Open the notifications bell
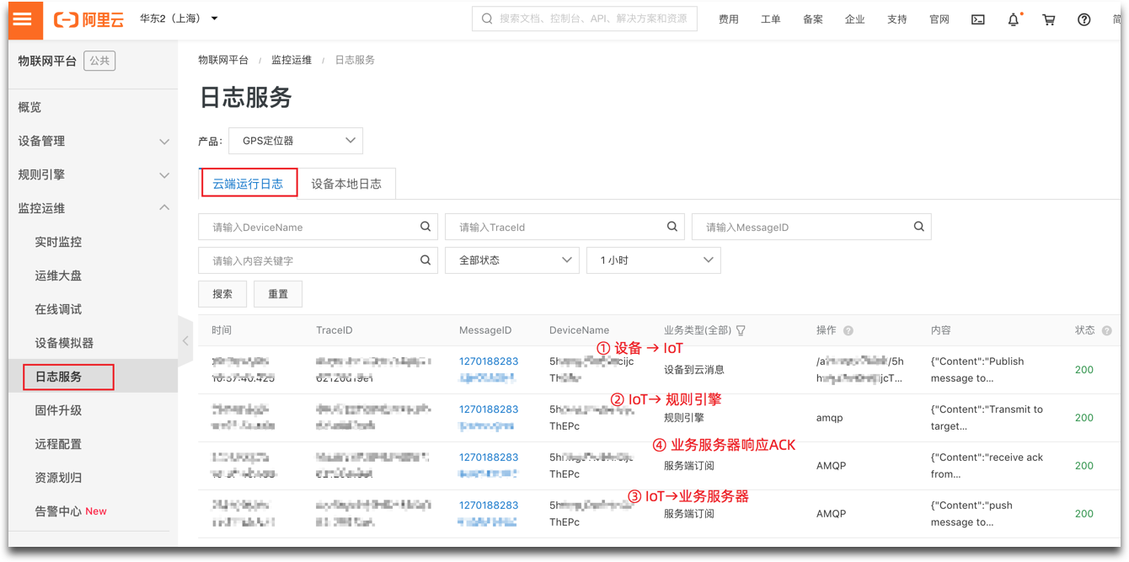 [1014, 19]
